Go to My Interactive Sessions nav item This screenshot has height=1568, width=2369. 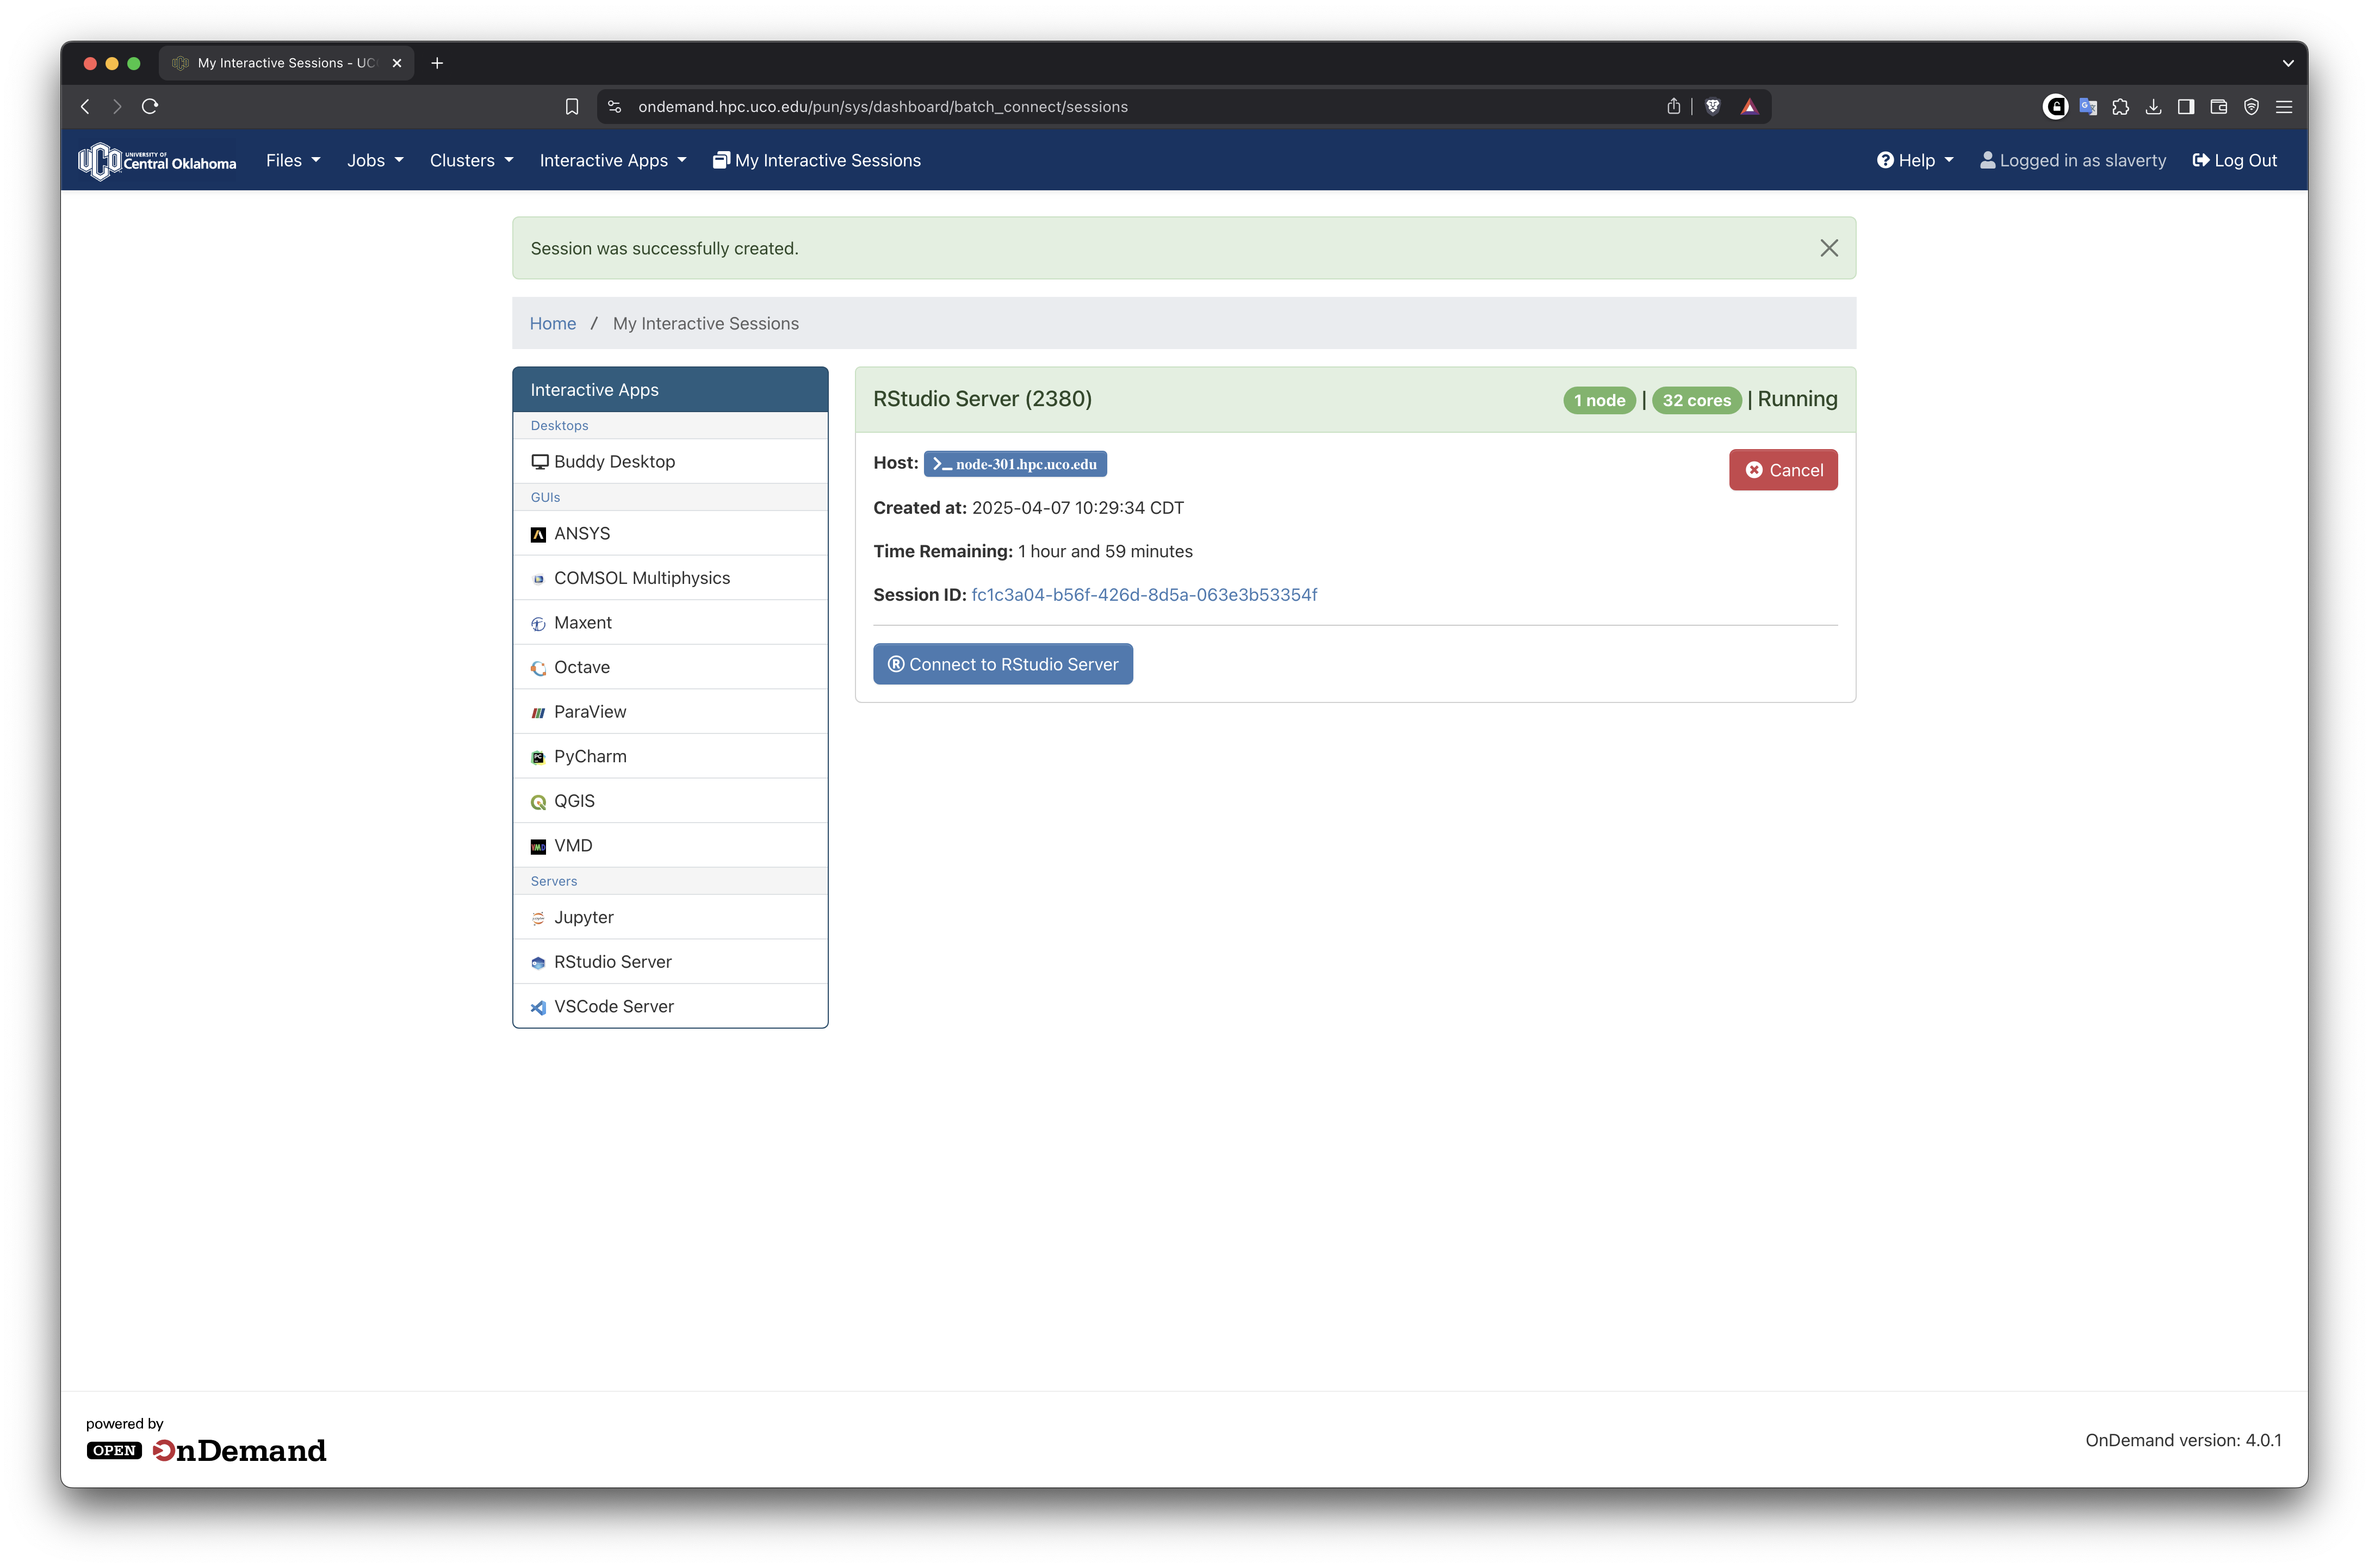click(817, 161)
